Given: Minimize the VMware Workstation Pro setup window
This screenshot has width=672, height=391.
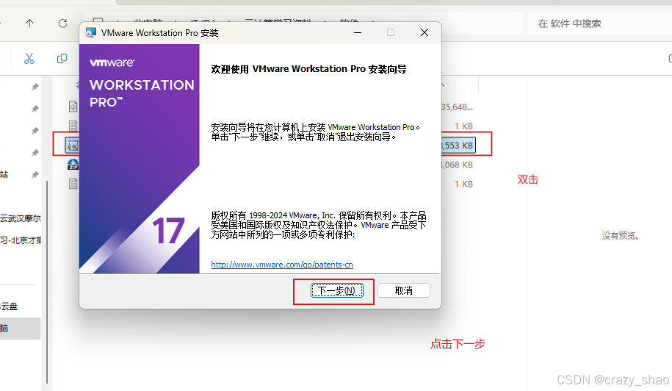Looking at the screenshot, I should [x=358, y=32].
